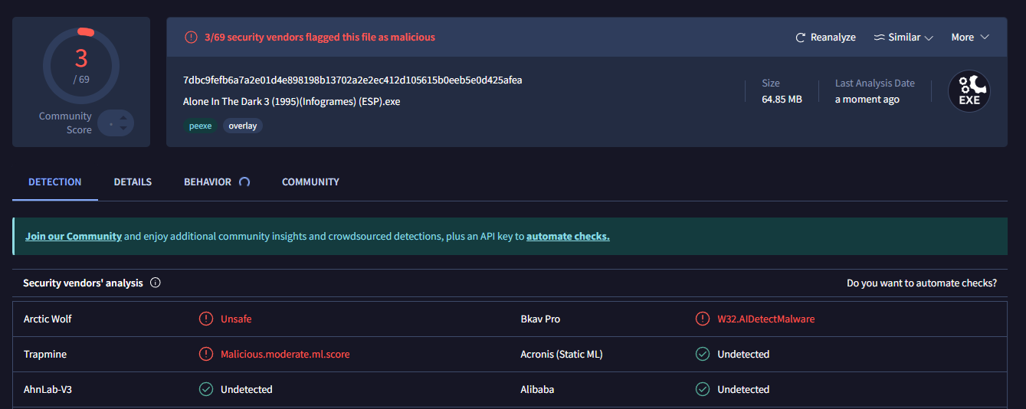This screenshot has width=1026, height=409.
Task: Click the malicious alert icon in the header banner
Action: pos(191,38)
